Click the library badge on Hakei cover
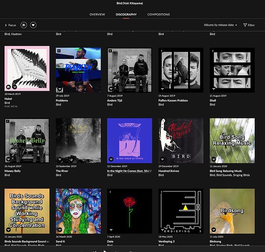The height and width of the screenshot is (252, 265). pos(9,87)
